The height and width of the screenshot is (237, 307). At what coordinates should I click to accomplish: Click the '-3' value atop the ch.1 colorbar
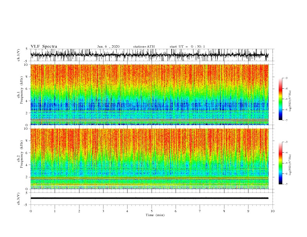pos(286,78)
